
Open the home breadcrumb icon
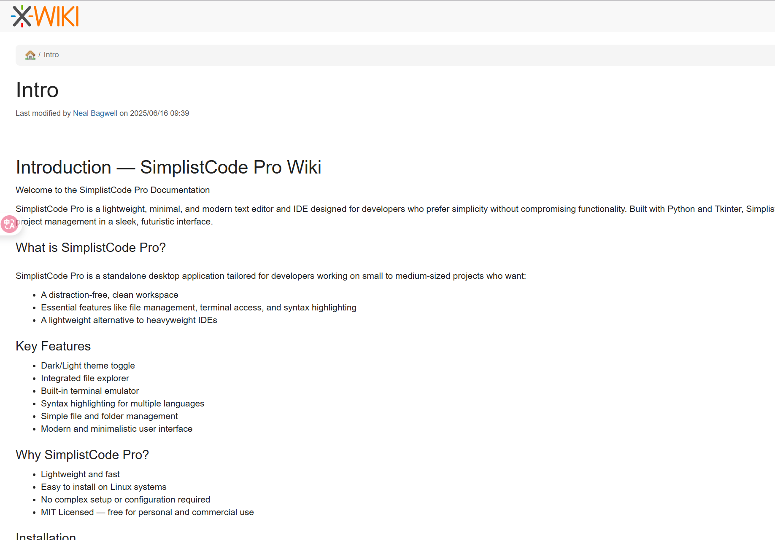30,55
